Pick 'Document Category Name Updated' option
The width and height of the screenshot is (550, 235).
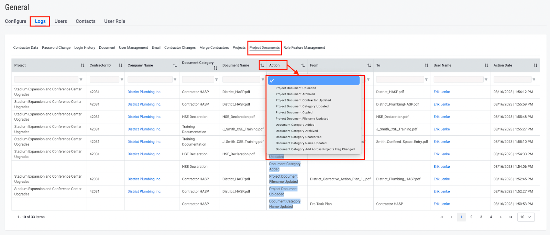pos(301,143)
